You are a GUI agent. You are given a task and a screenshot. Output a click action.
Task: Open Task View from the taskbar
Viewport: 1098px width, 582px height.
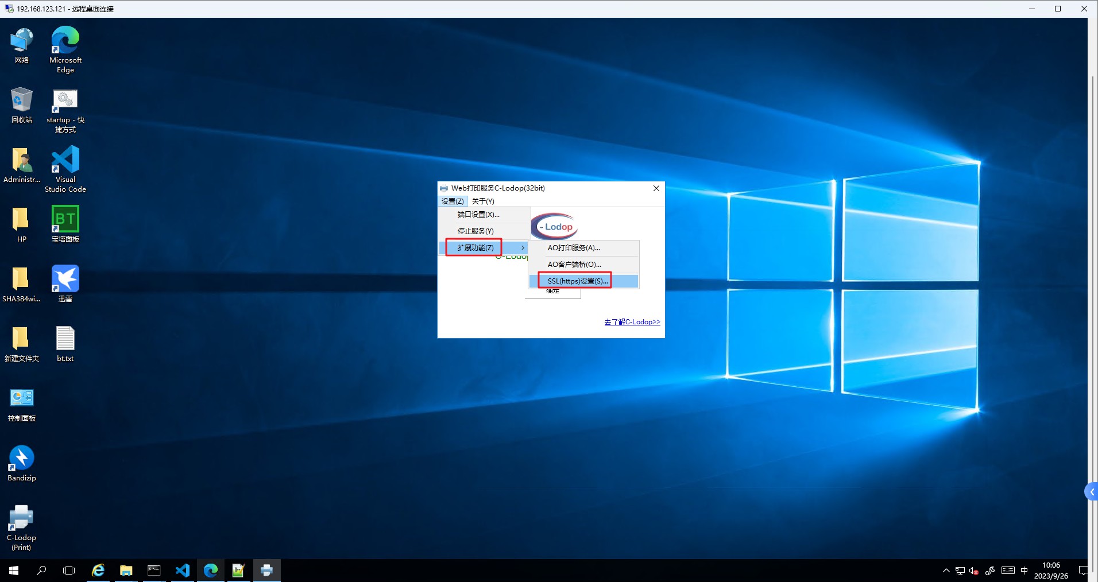[x=69, y=571]
